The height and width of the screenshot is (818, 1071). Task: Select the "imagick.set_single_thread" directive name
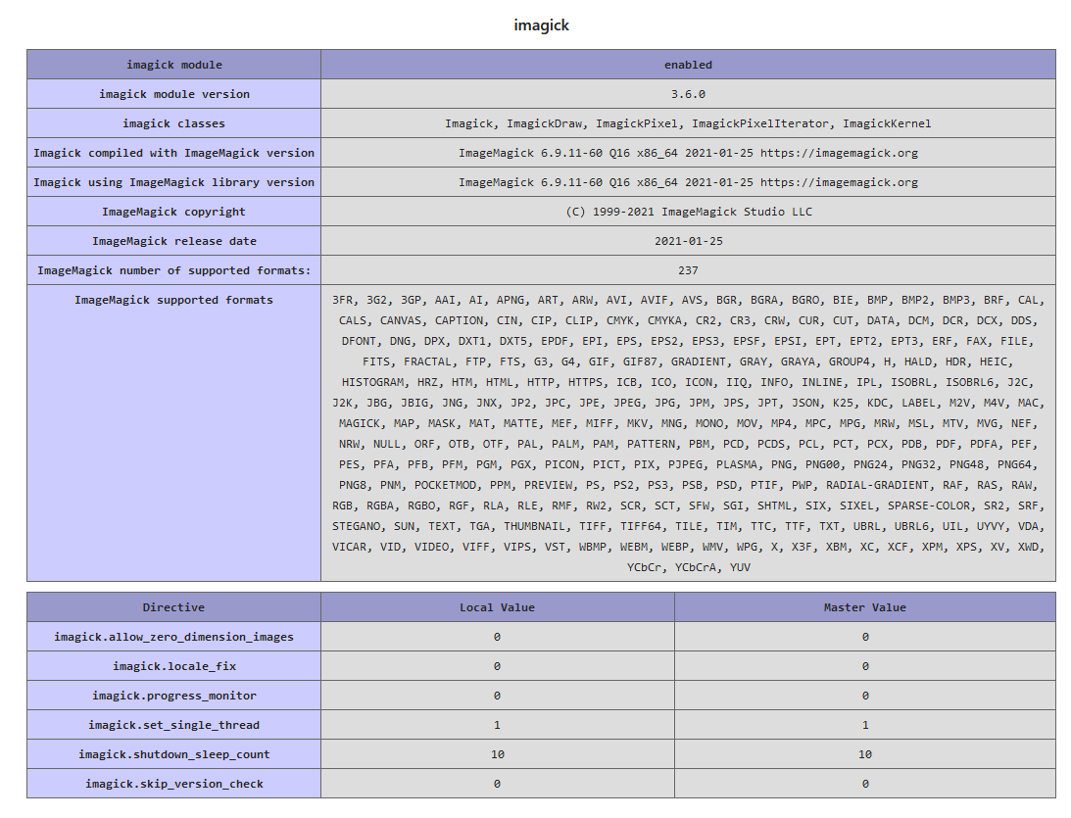tap(173, 725)
